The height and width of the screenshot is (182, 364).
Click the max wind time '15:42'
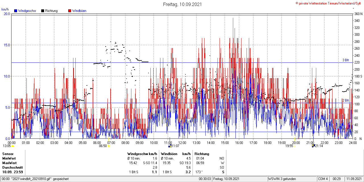133,163
